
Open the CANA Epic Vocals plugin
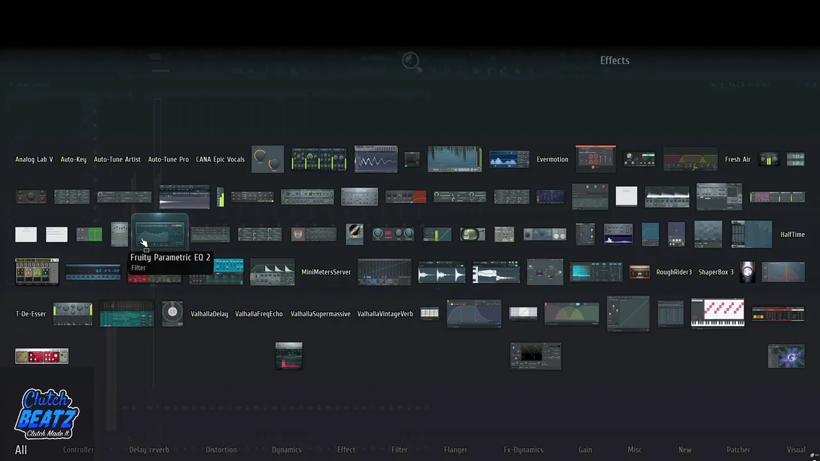click(220, 159)
